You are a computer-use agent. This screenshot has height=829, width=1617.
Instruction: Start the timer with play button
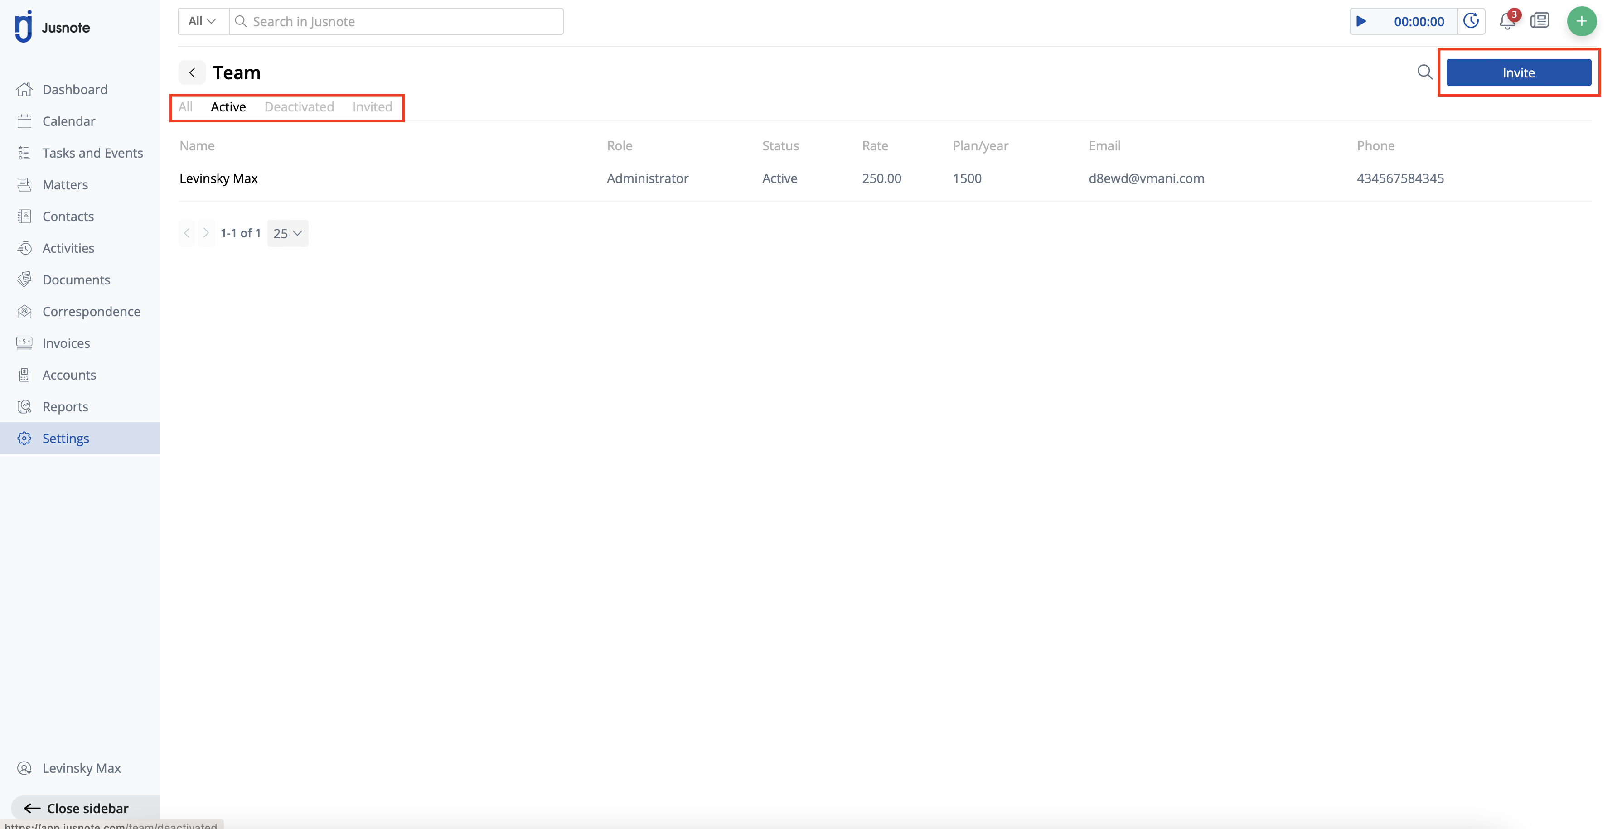tap(1361, 21)
